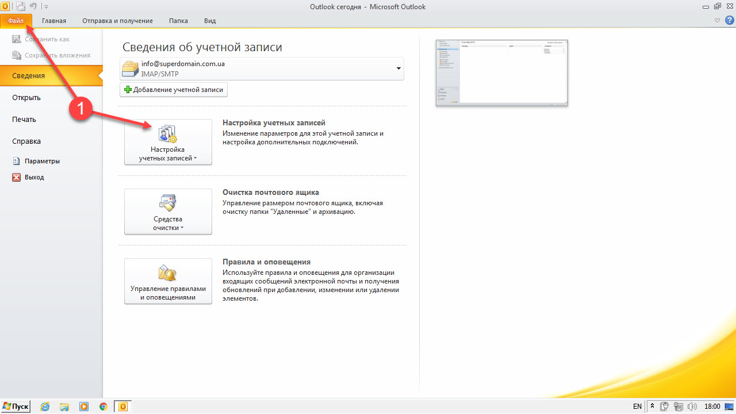
Task: Click the mailbox cleanup envelope icon
Action: pos(168,203)
